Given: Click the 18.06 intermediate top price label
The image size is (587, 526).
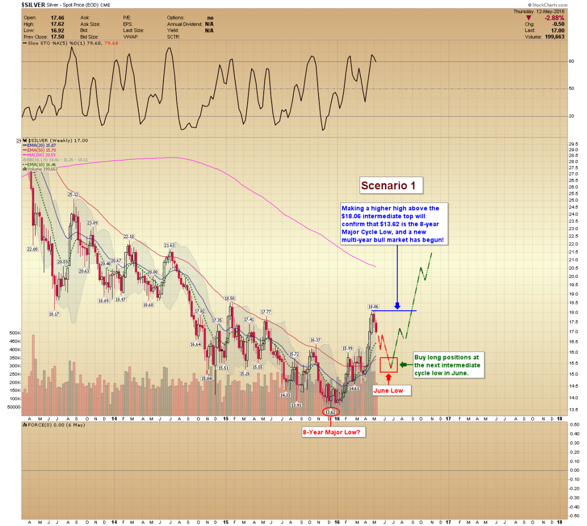Looking at the screenshot, I should (373, 307).
